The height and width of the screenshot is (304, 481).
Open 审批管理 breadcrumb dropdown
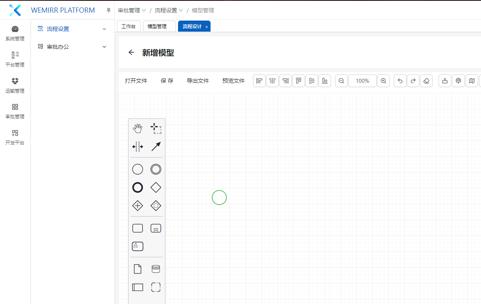point(132,10)
